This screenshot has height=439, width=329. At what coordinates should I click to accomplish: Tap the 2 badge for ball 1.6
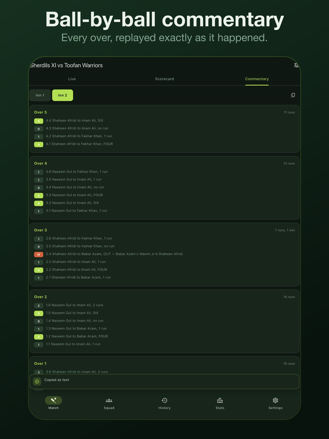pyautogui.click(x=39, y=306)
